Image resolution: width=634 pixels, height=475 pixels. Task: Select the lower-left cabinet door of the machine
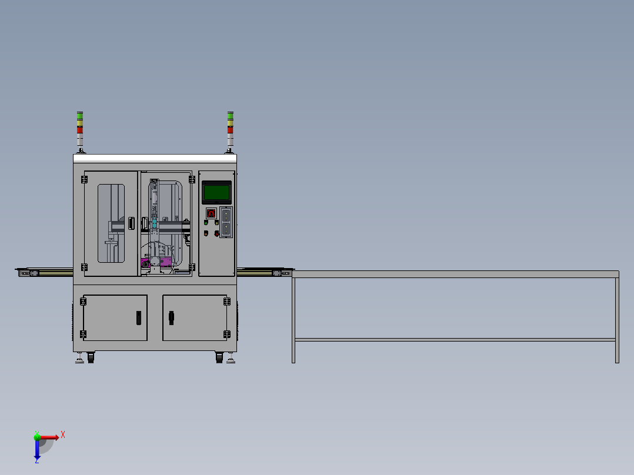115,318
